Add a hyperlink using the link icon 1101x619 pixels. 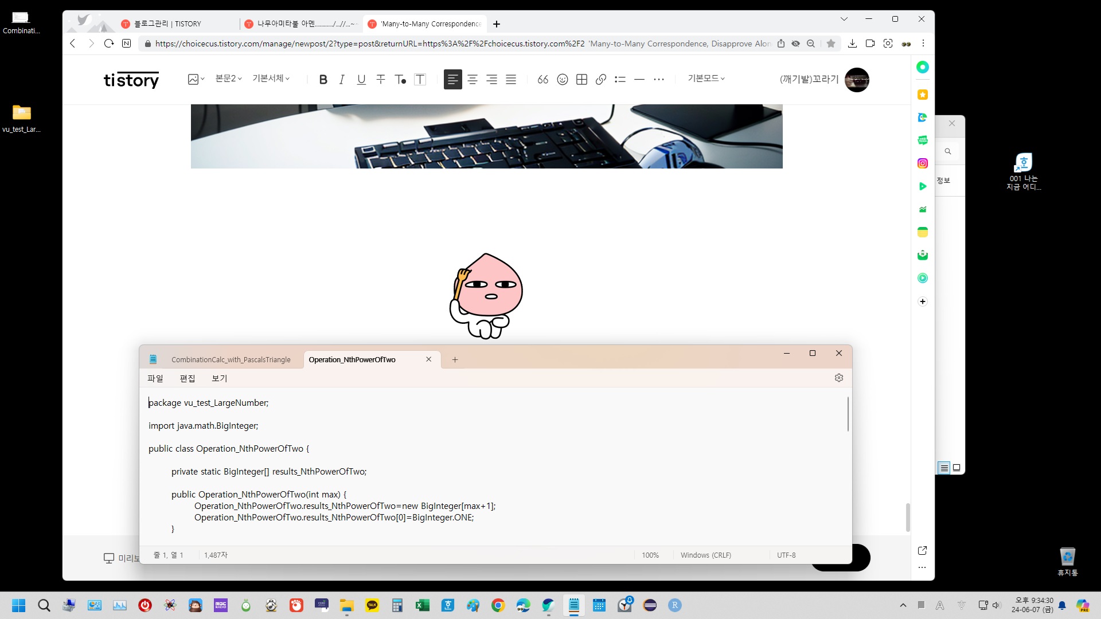coord(601,80)
